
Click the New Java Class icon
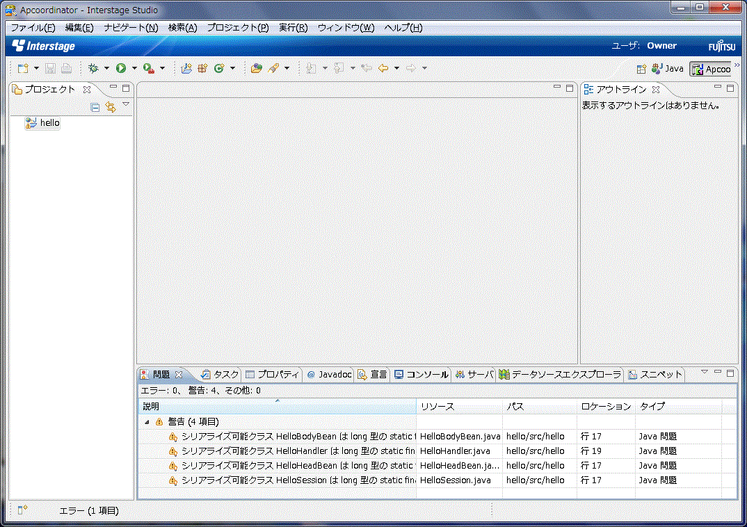click(x=219, y=69)
